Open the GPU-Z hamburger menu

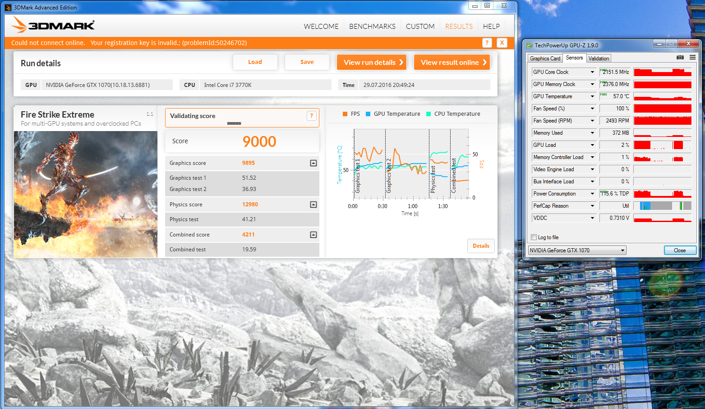click(692, 58)
